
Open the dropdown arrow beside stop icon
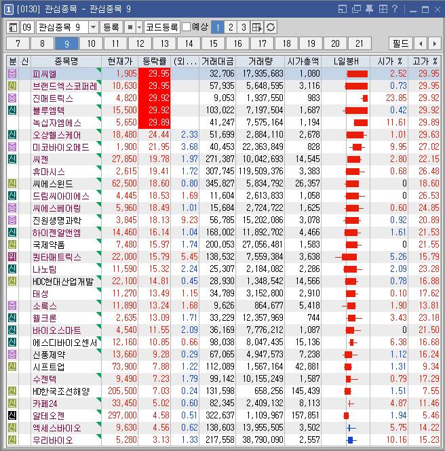tap(140, 27)
